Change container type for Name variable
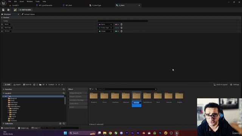 point(117,24)
